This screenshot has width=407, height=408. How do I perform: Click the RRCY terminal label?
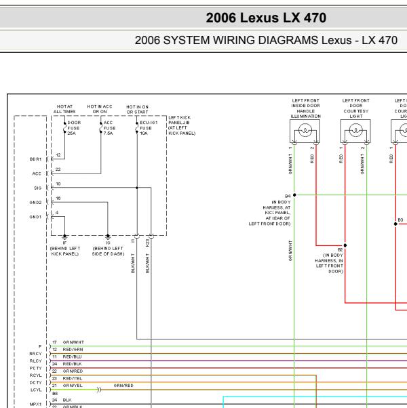coord(35,354)
